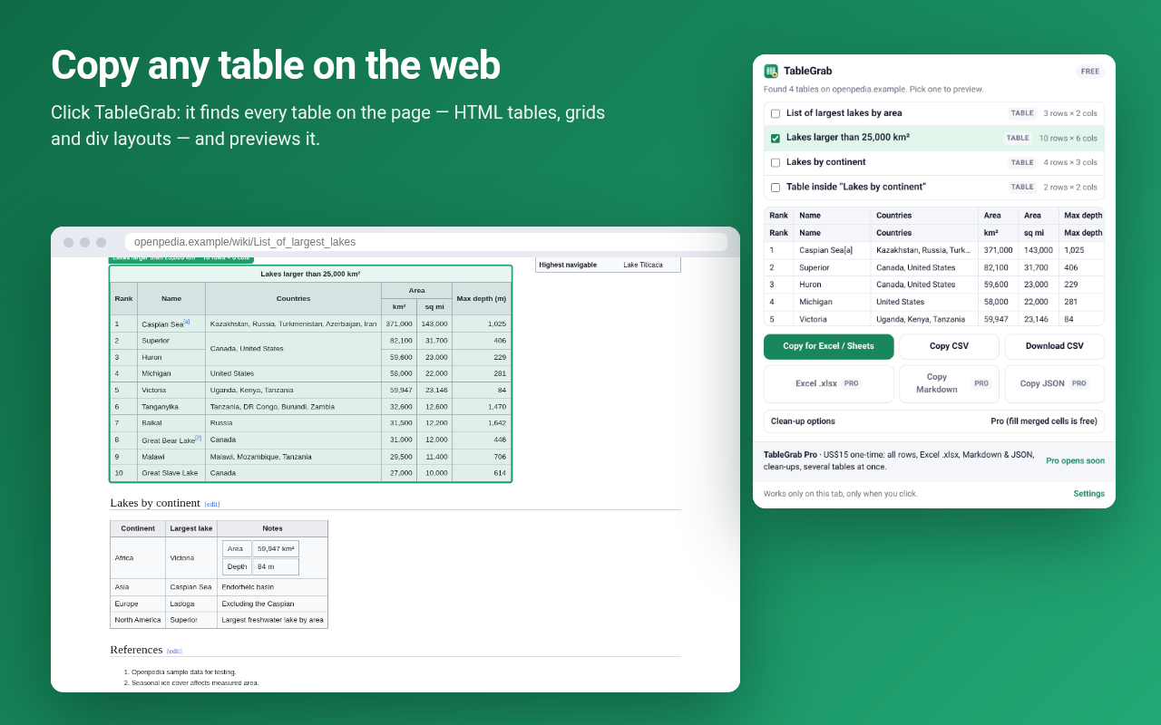1161x725 pixels.
Task: Check 'Table inside "Lakes by continent"' checkbox
Action: [x=776, y=188]
